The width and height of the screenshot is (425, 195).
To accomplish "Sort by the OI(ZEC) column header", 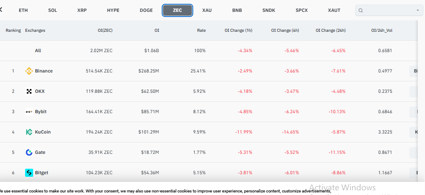I will tap(105, 30).
